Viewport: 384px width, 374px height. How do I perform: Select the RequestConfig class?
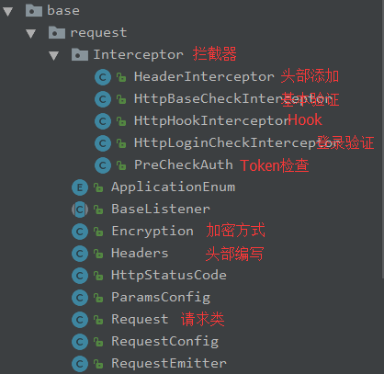165,342
